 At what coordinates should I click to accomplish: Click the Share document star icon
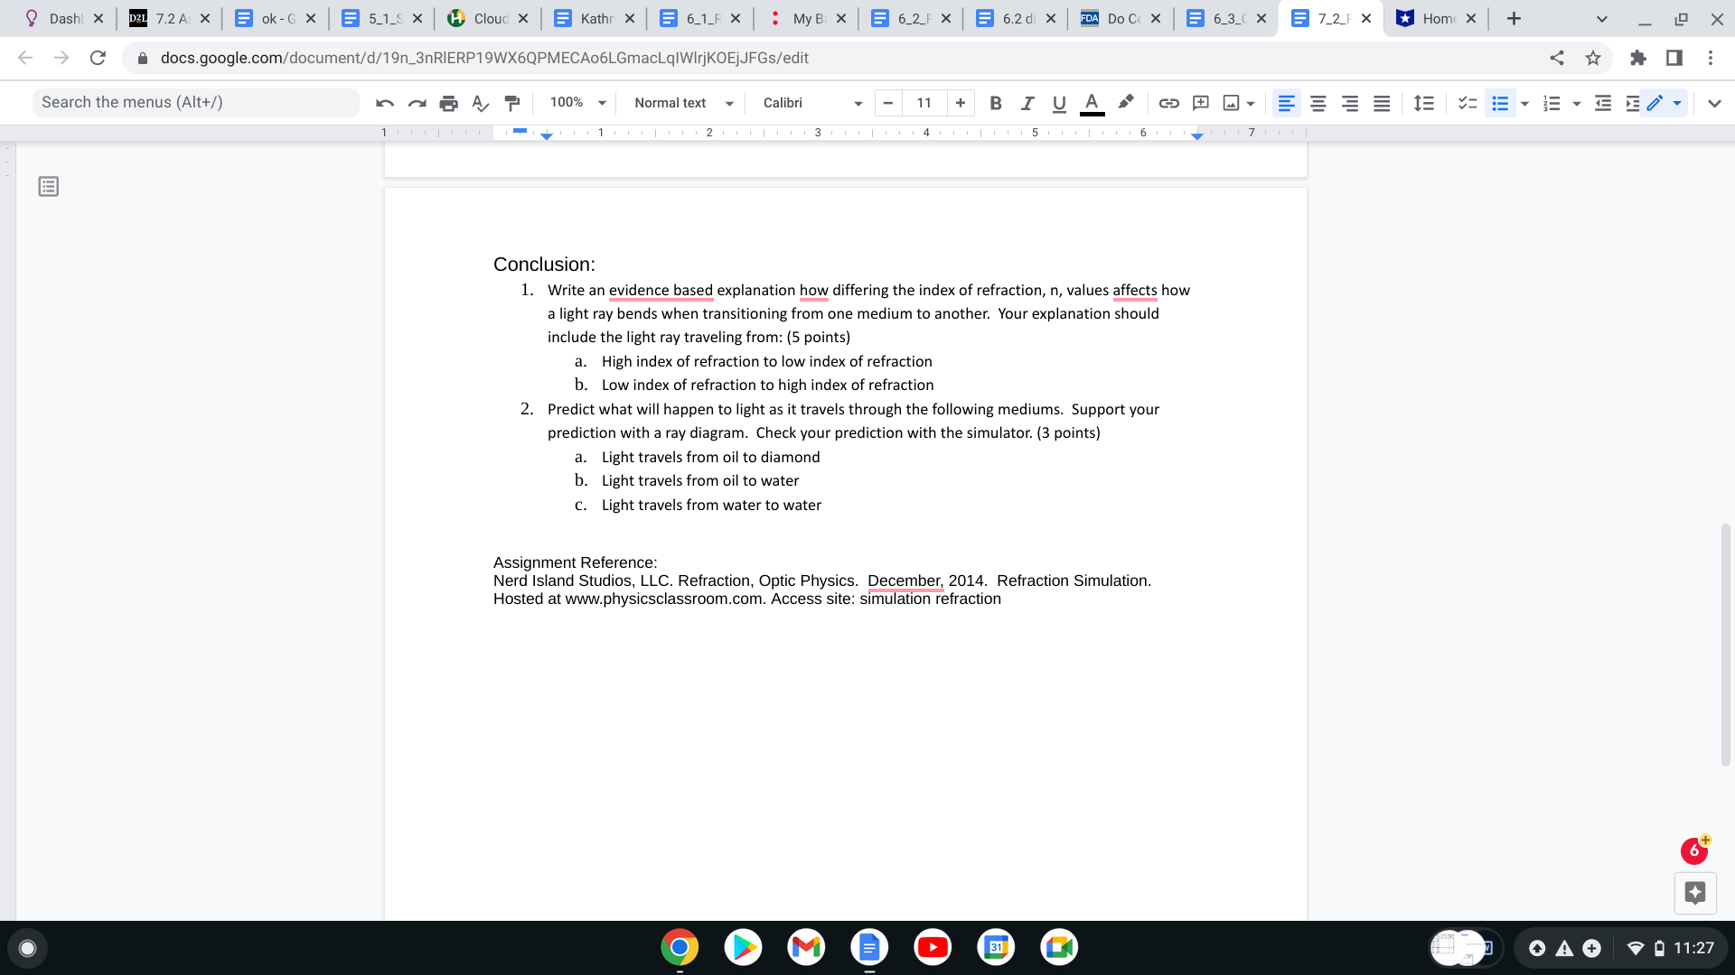tap(1592, 58)
